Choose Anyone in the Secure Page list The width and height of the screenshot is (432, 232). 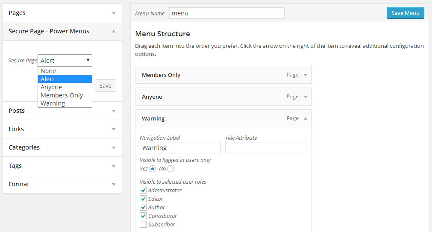pos(65,87)
